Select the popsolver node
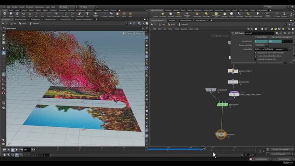The width and height of the screenshot is (295, 166). [x=223, y=105]
